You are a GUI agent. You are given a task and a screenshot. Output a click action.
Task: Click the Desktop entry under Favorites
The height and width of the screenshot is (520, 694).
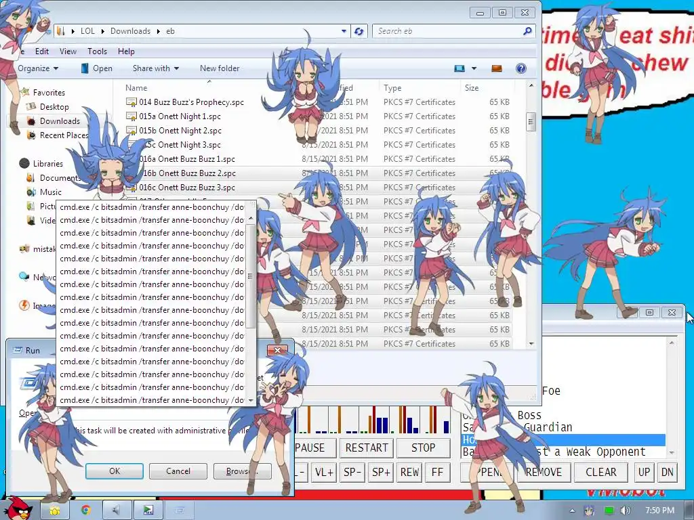click(54, 106)
